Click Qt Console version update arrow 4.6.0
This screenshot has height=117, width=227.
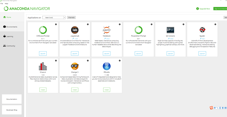point(170,39)
